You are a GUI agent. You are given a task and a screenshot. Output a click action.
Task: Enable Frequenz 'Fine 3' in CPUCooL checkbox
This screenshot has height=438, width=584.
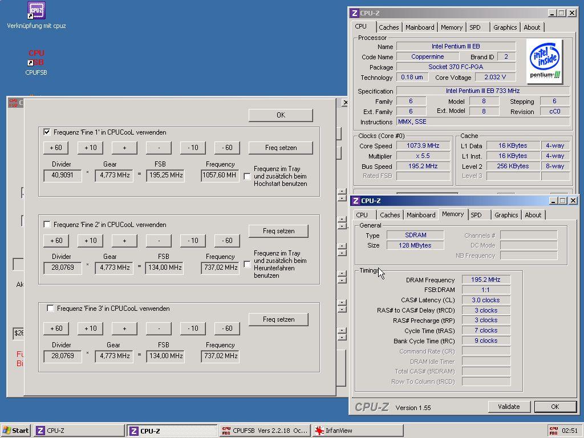coord(50,308)
